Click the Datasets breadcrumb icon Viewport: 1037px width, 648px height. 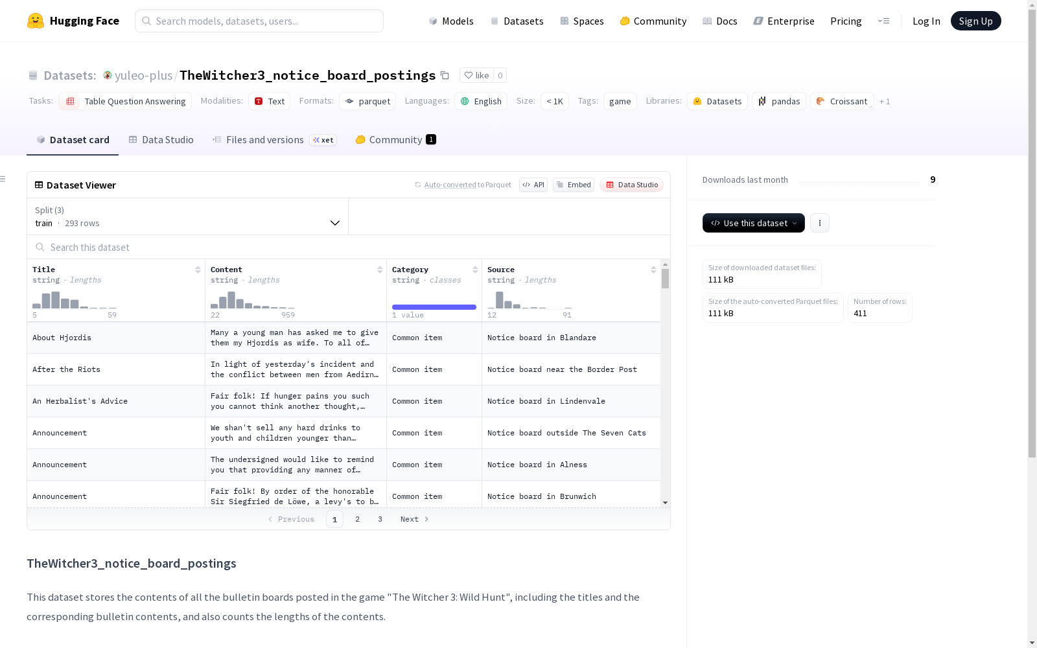coord(33,75)
